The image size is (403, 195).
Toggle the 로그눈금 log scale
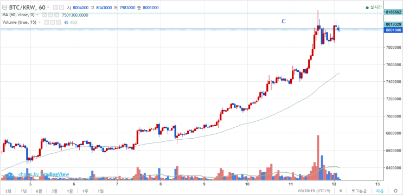pos(359,191)
